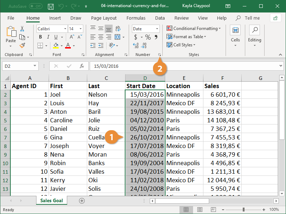286x214 pixels.
Task: Apply Accounting Number Format dollar sign
Action: point(135,37)
